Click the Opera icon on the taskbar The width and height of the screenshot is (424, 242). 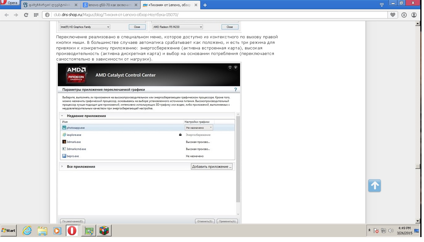pyautogui.click(x=72, y=231)
